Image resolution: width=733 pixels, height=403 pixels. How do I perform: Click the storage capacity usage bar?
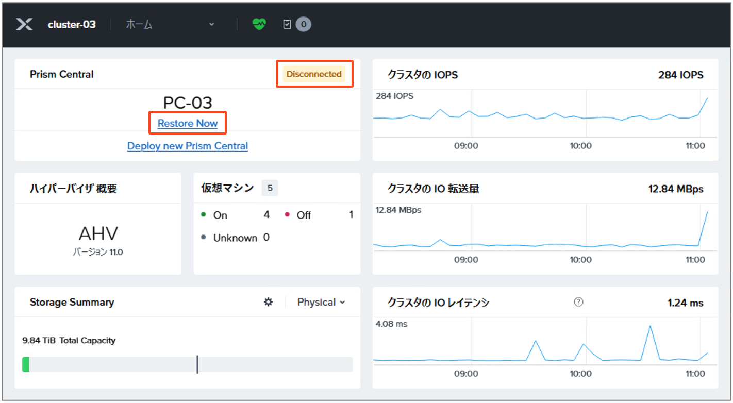coord(188,364)
